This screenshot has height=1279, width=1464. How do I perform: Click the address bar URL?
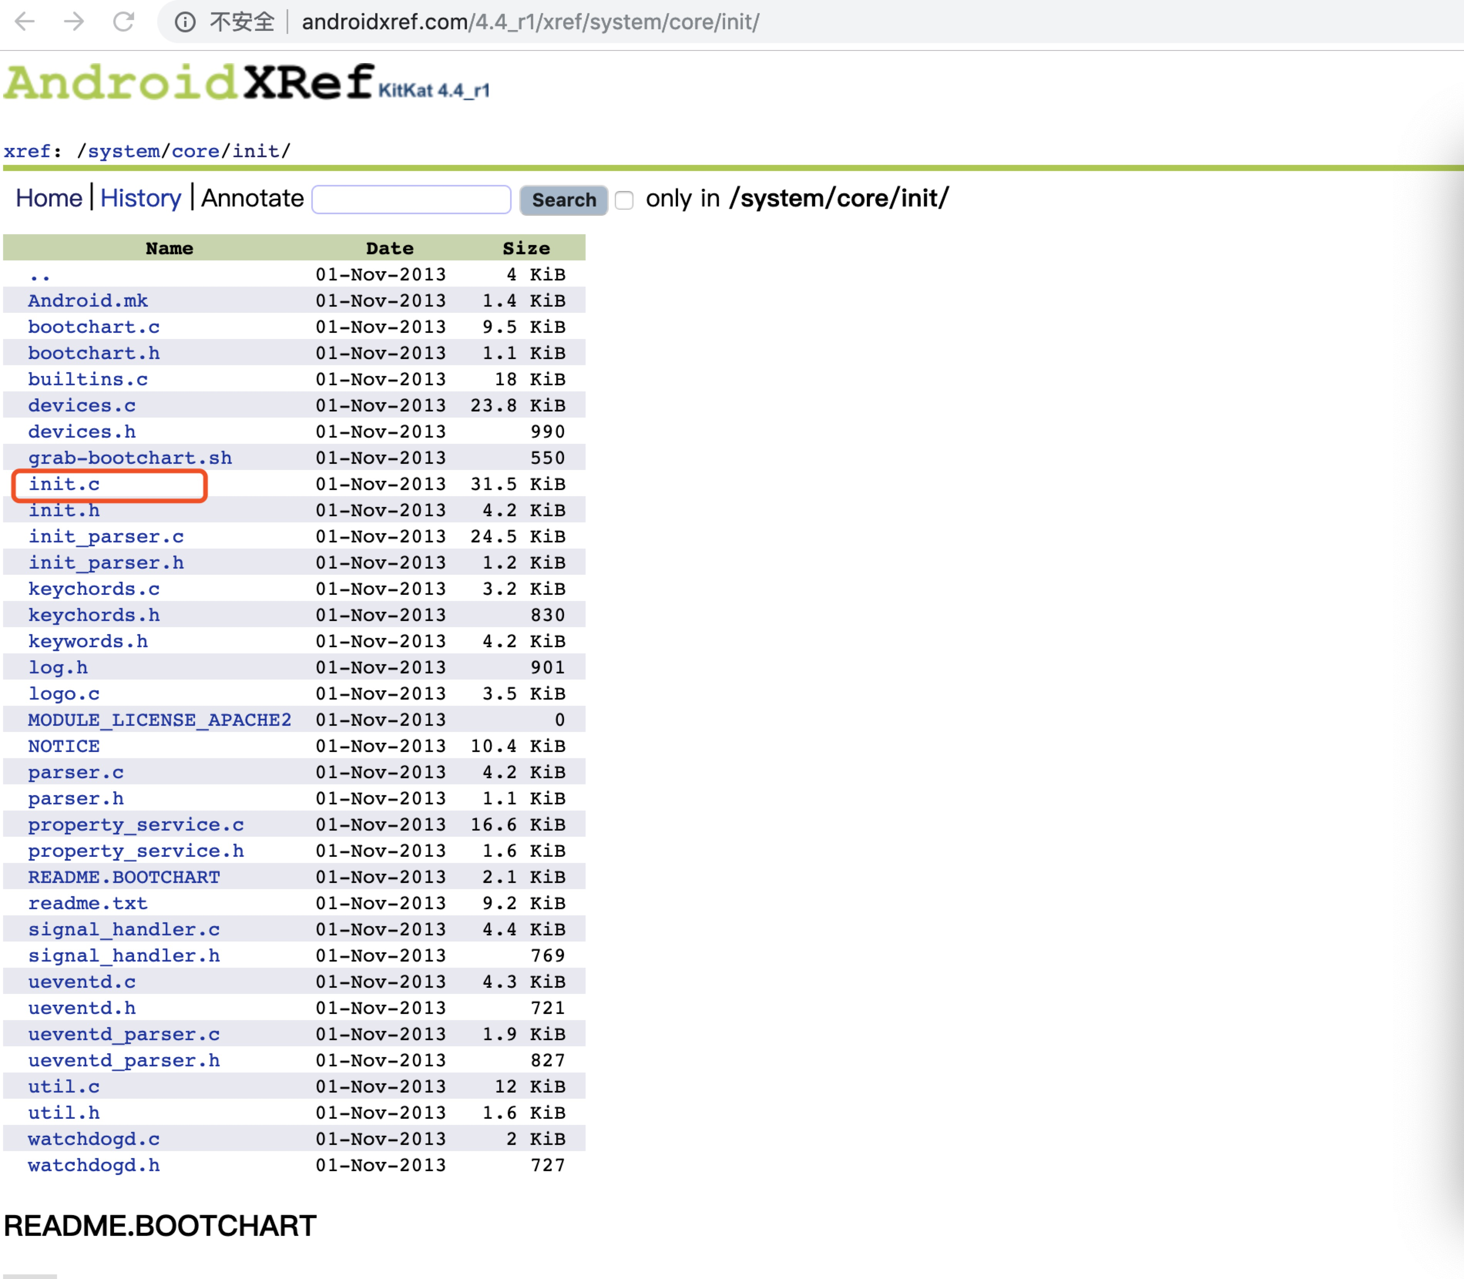point(530,22)
